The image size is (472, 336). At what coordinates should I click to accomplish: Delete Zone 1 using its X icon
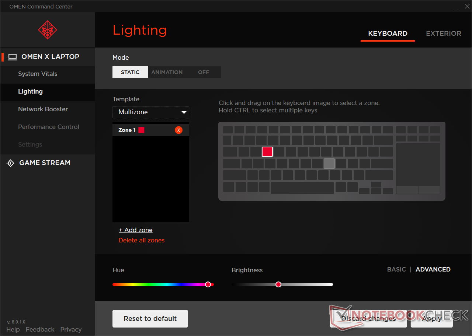(x=179, y=130)
